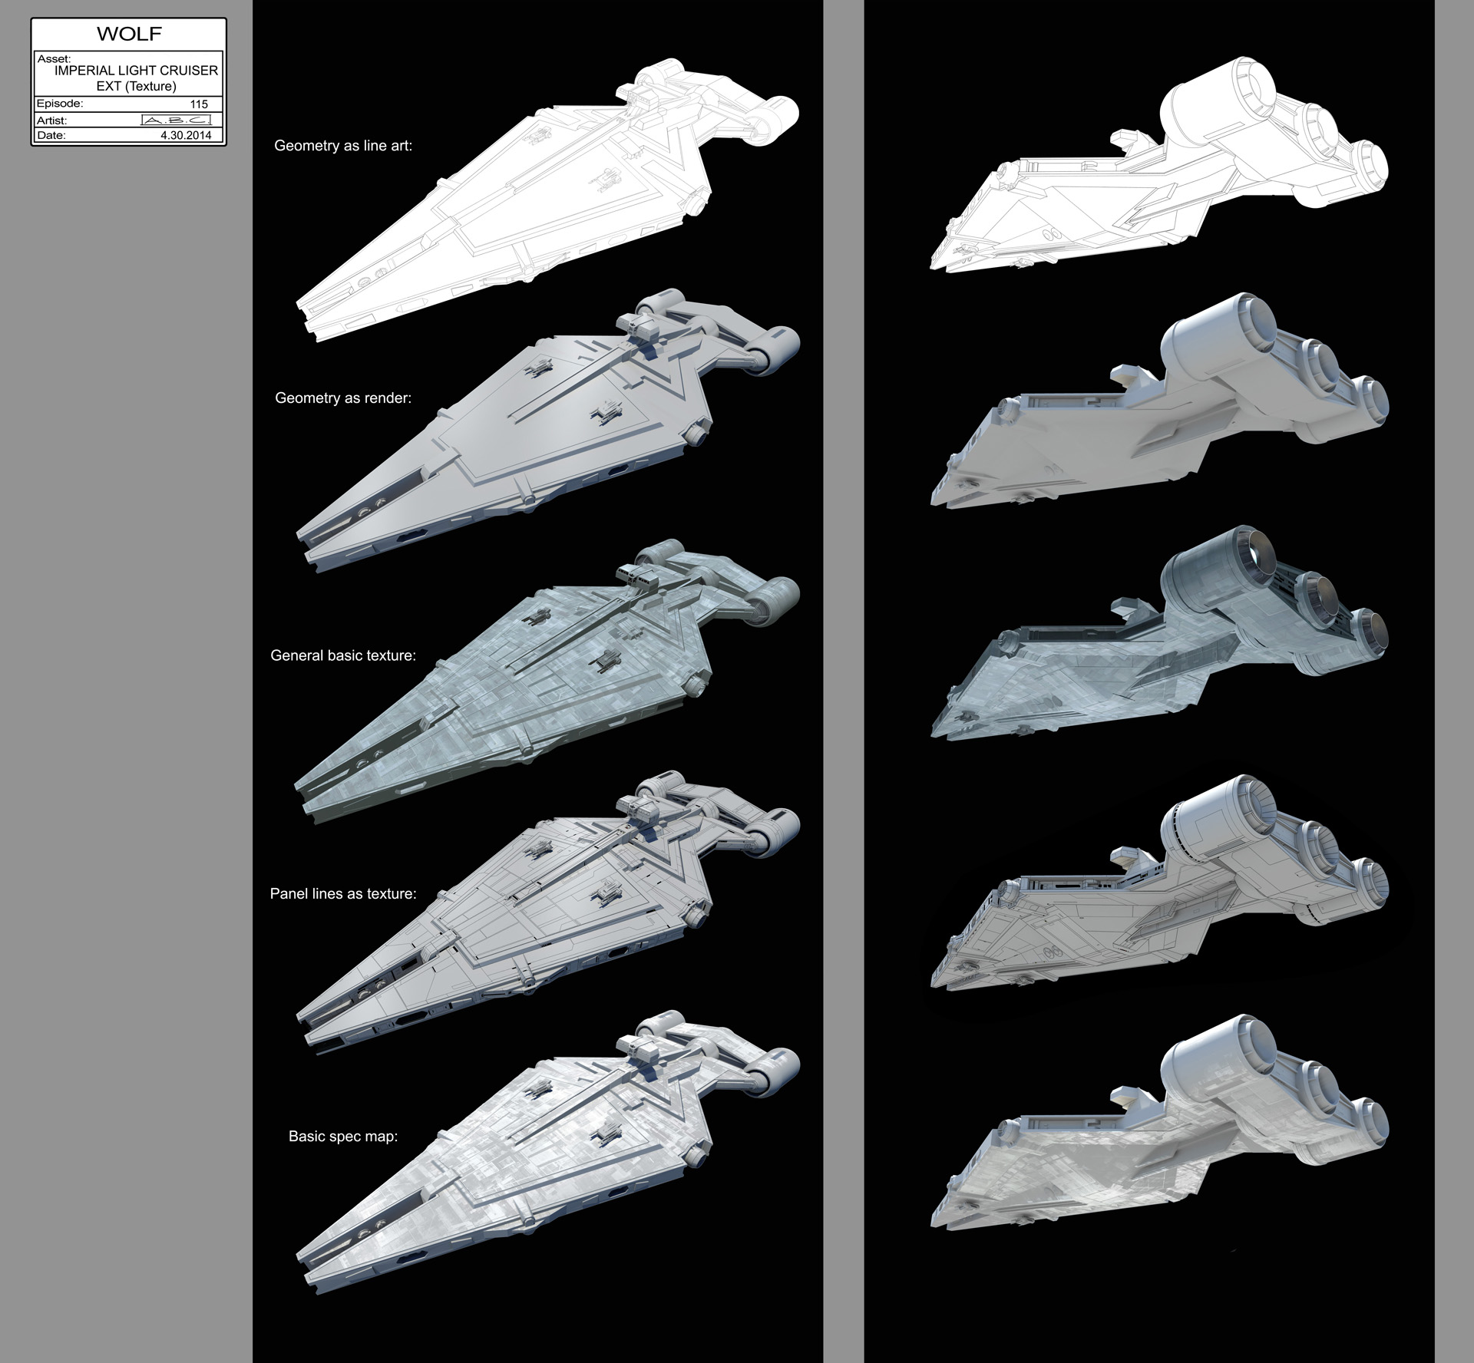Image resolution: width=1474 pixels, height=1363 pixels.
Task: Click the 'Geometry as render:' label
Action: 343,398
